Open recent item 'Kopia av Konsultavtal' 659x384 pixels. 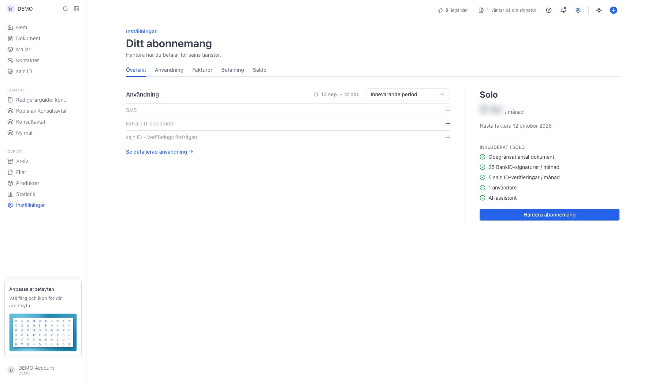pos(43,111)
